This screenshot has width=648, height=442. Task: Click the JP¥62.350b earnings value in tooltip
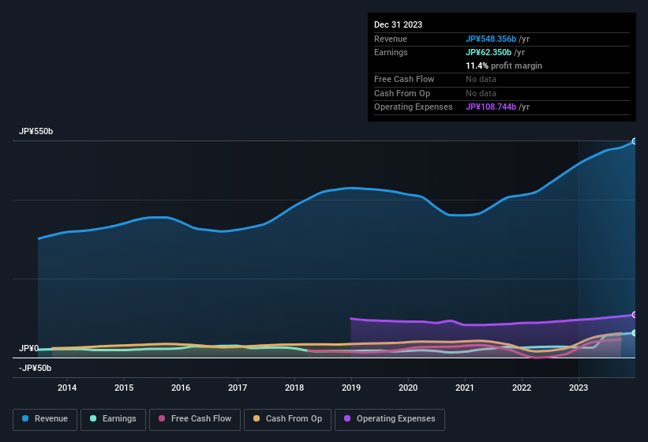tap(488, 52)
